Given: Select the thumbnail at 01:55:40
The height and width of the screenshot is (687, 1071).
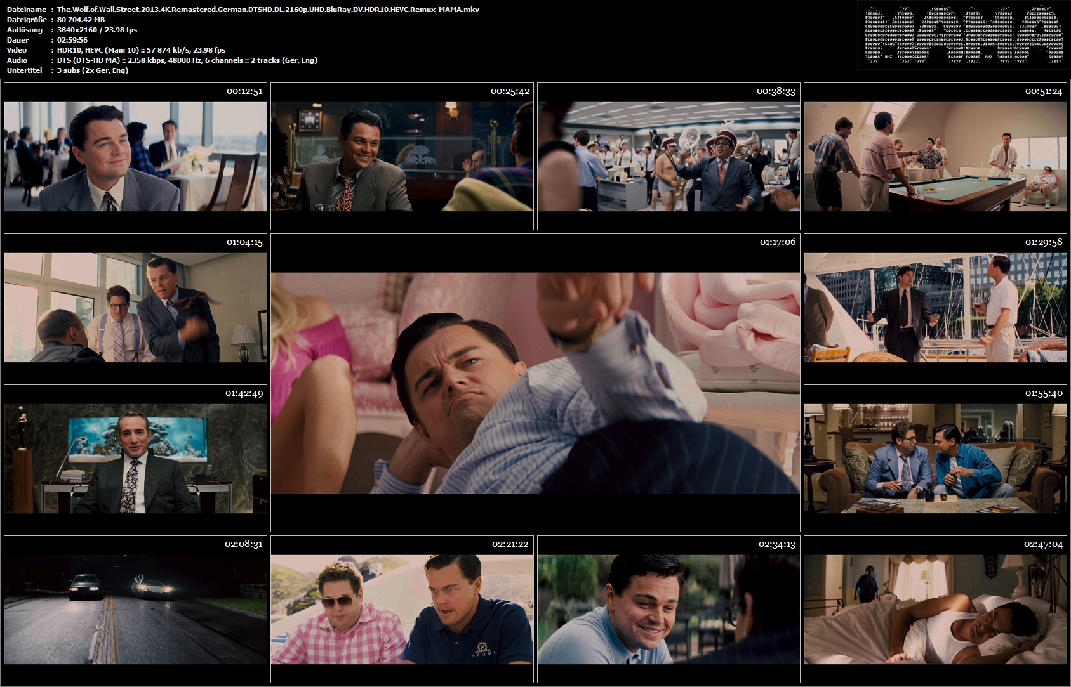Looking at the screenshot, I should point(935,458).
